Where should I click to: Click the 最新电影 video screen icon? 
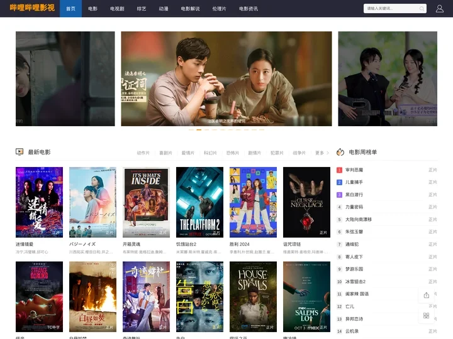tap(20, 152)
